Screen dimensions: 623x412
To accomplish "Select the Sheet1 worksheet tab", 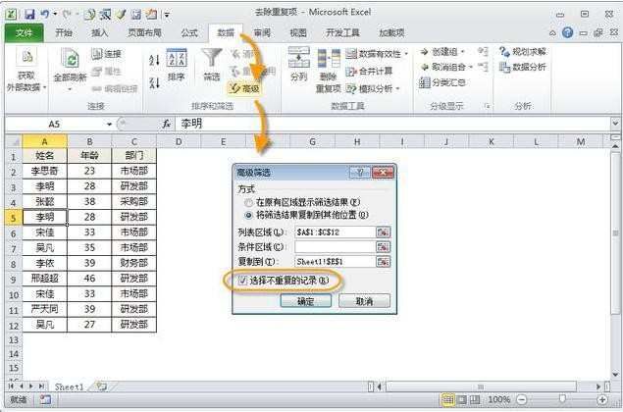I will click(69, 386).
